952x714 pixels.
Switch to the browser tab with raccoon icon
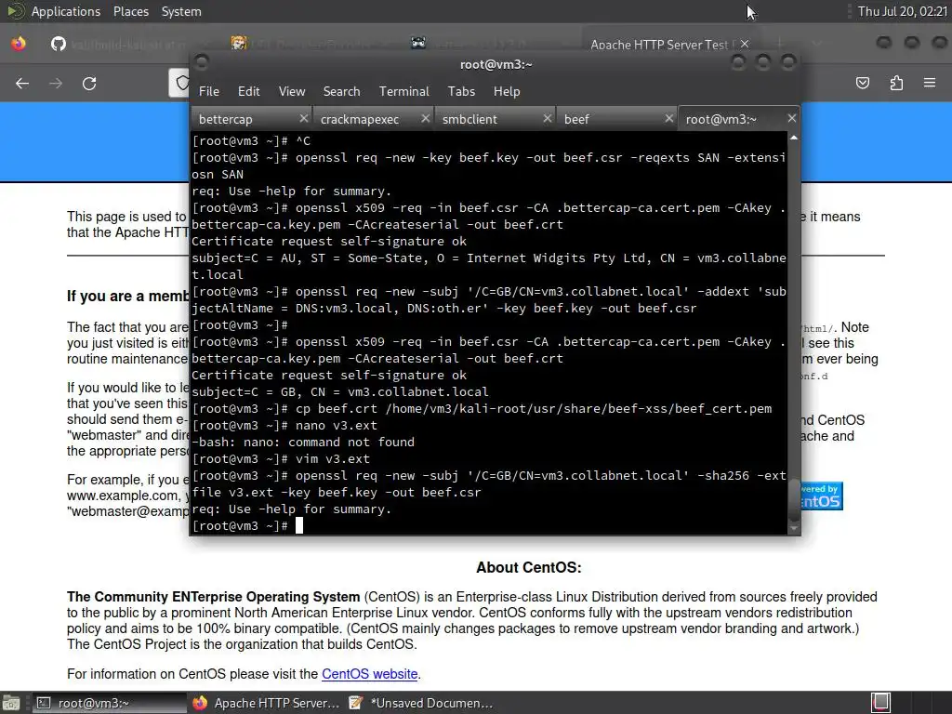pos(418,43)
